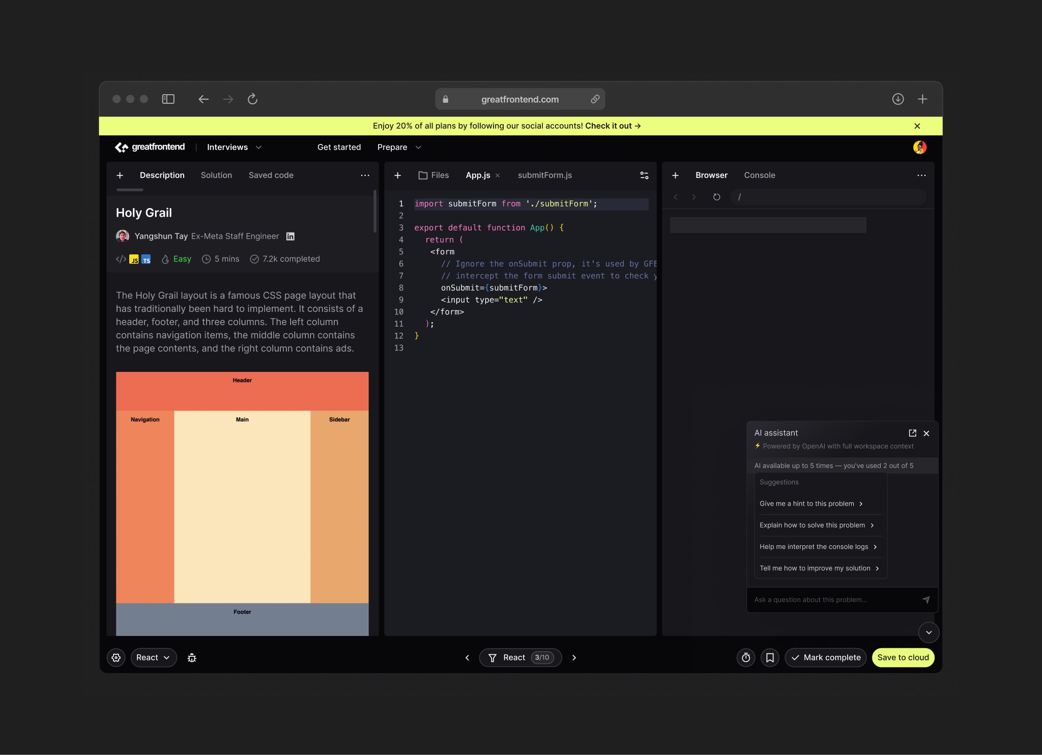Screen dimensions: 1042x755
Task: Close the AI assistant panel
Action: click(927, 433)
